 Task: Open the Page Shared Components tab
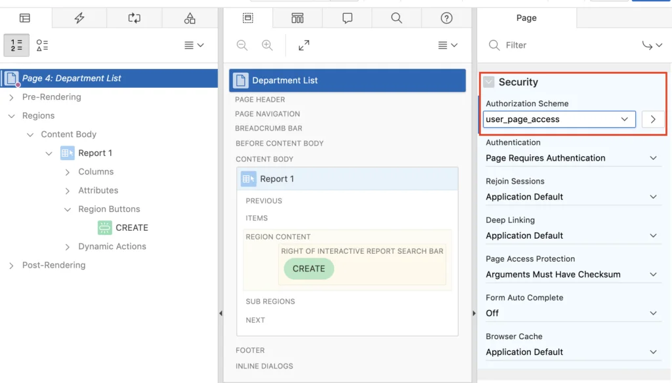pyautogui.click(x=190, y=18)
